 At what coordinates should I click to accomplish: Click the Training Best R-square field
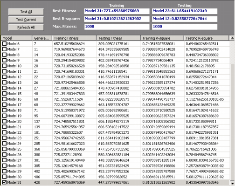pos(117,19)
